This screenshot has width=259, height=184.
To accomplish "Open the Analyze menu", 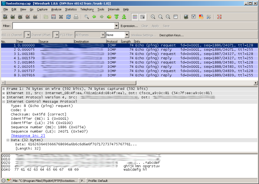I will [x=56, y=9].
